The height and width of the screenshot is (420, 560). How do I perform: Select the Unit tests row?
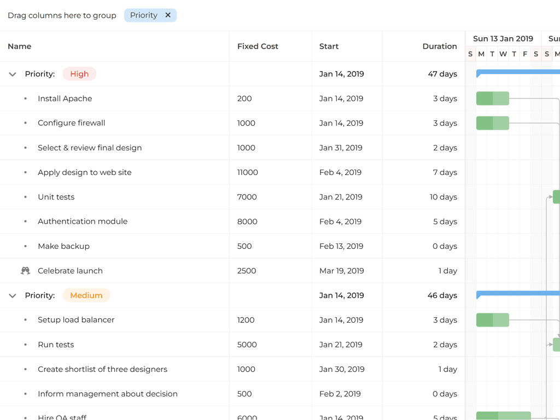[x=56, y=197]
